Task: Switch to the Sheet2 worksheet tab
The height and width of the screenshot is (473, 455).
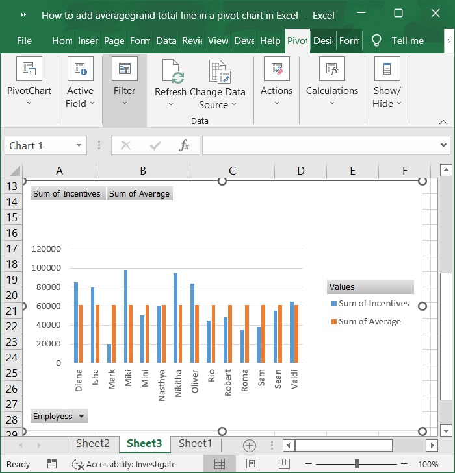Action: click(x=92, y=444)
